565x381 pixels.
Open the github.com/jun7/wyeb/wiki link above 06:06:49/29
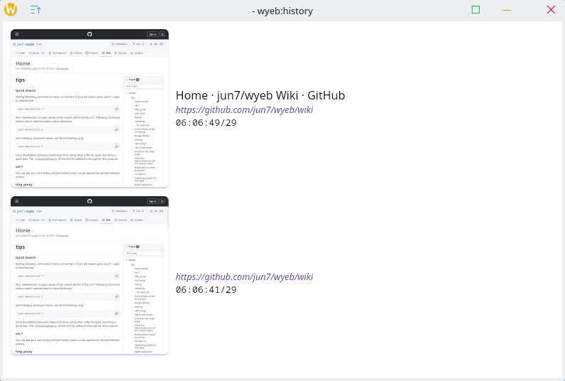coord(244,110)
